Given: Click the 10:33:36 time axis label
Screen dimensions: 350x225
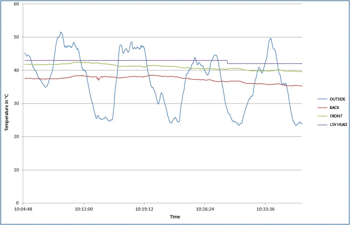Looking at the screenshot, I should tap(265, 210).
